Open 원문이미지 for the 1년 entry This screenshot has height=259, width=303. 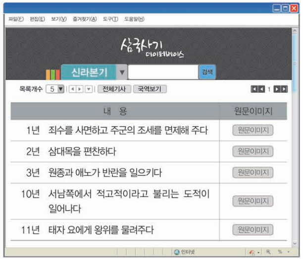coord(253,130)
